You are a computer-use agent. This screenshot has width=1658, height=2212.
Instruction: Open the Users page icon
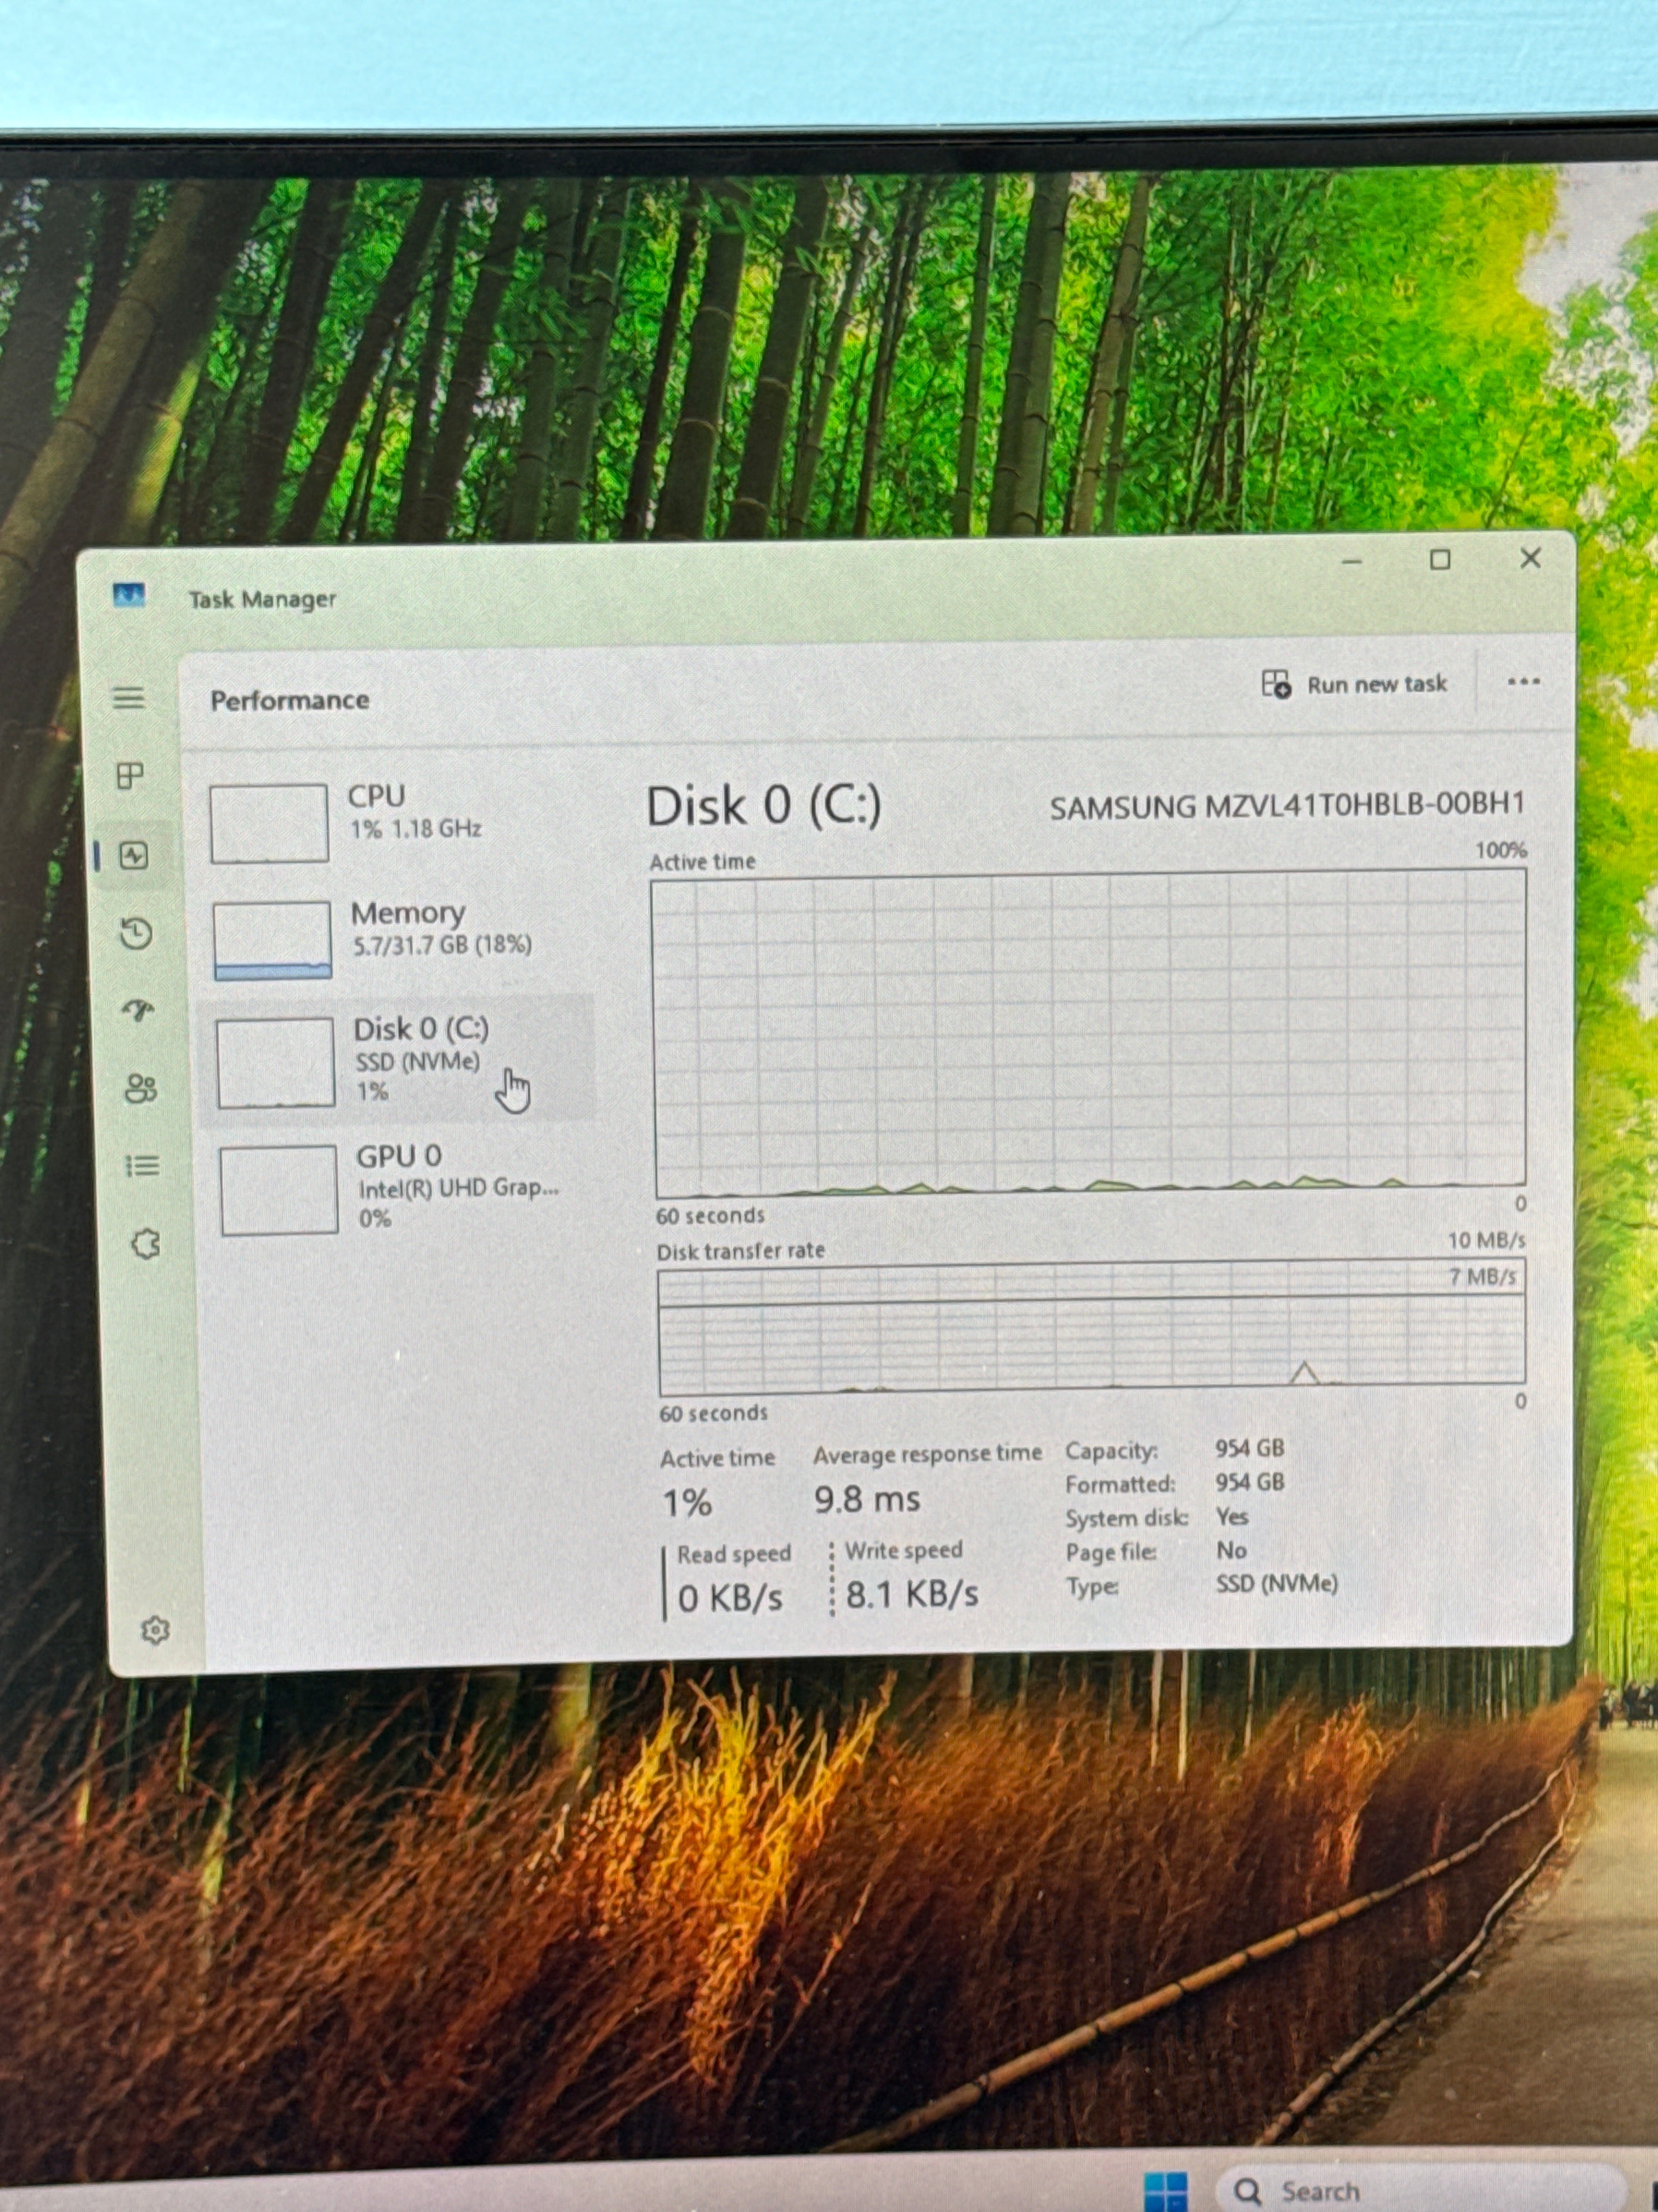click(141, 1088)
